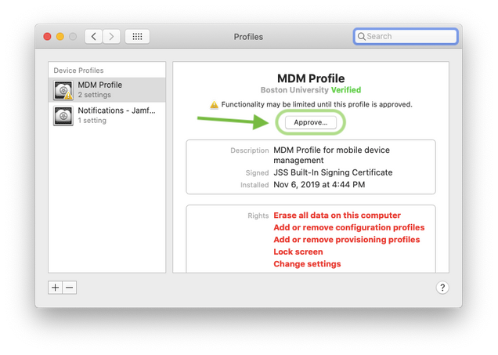
Task: Add a profile with plus button
Action: 56,288
